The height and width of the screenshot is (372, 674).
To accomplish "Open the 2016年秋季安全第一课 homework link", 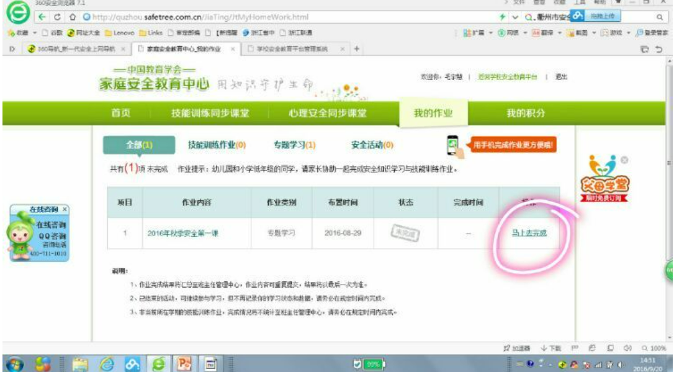I will 182,234.
